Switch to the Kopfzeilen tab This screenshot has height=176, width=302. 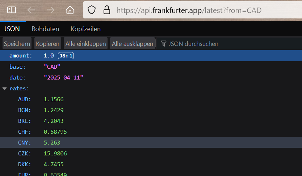pos(86,29)
